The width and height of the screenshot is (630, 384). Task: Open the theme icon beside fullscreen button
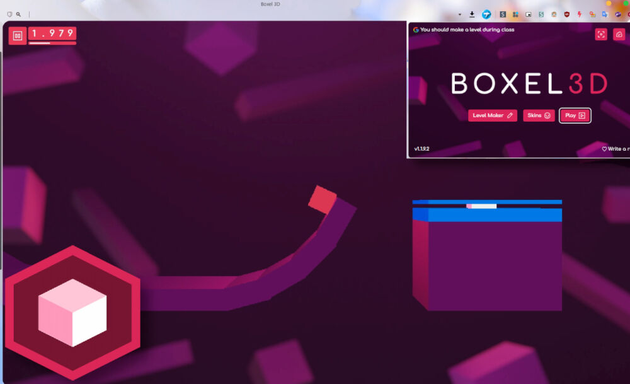[x=621, y=34]
